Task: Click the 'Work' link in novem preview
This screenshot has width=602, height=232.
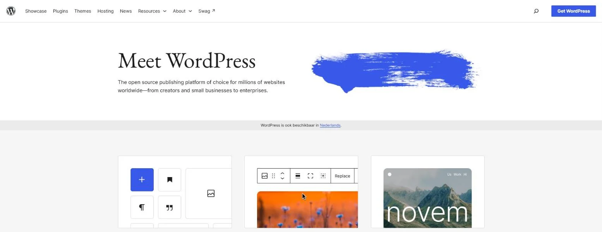Action: point(457,174)
